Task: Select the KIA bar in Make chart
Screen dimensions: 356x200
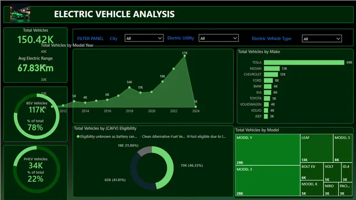Action: 268,92
